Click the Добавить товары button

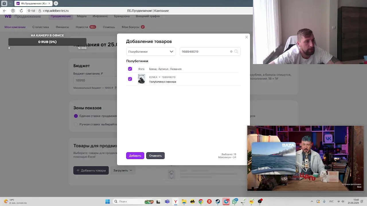click(91, 170)
